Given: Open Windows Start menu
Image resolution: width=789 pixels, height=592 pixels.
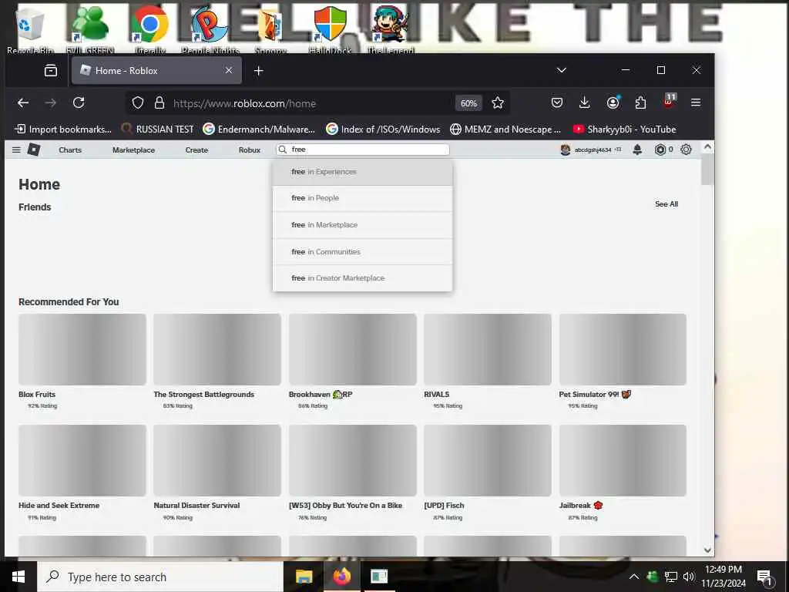Looking at the screenshot, I should tap(18, 577).
